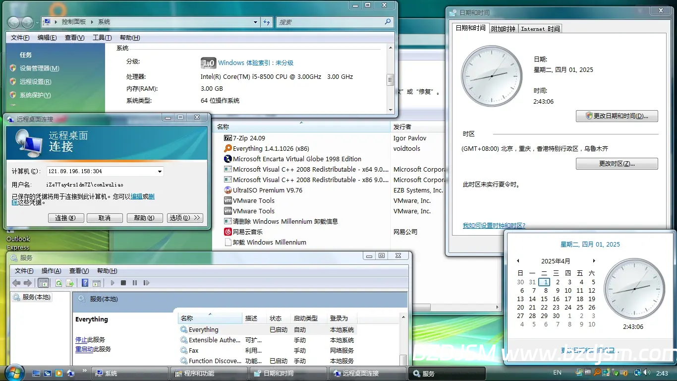The width and height of the screenshot is (677, 381).
Task: Click the Windows 体验索引 未分级 link
Action: coord(256,63)
